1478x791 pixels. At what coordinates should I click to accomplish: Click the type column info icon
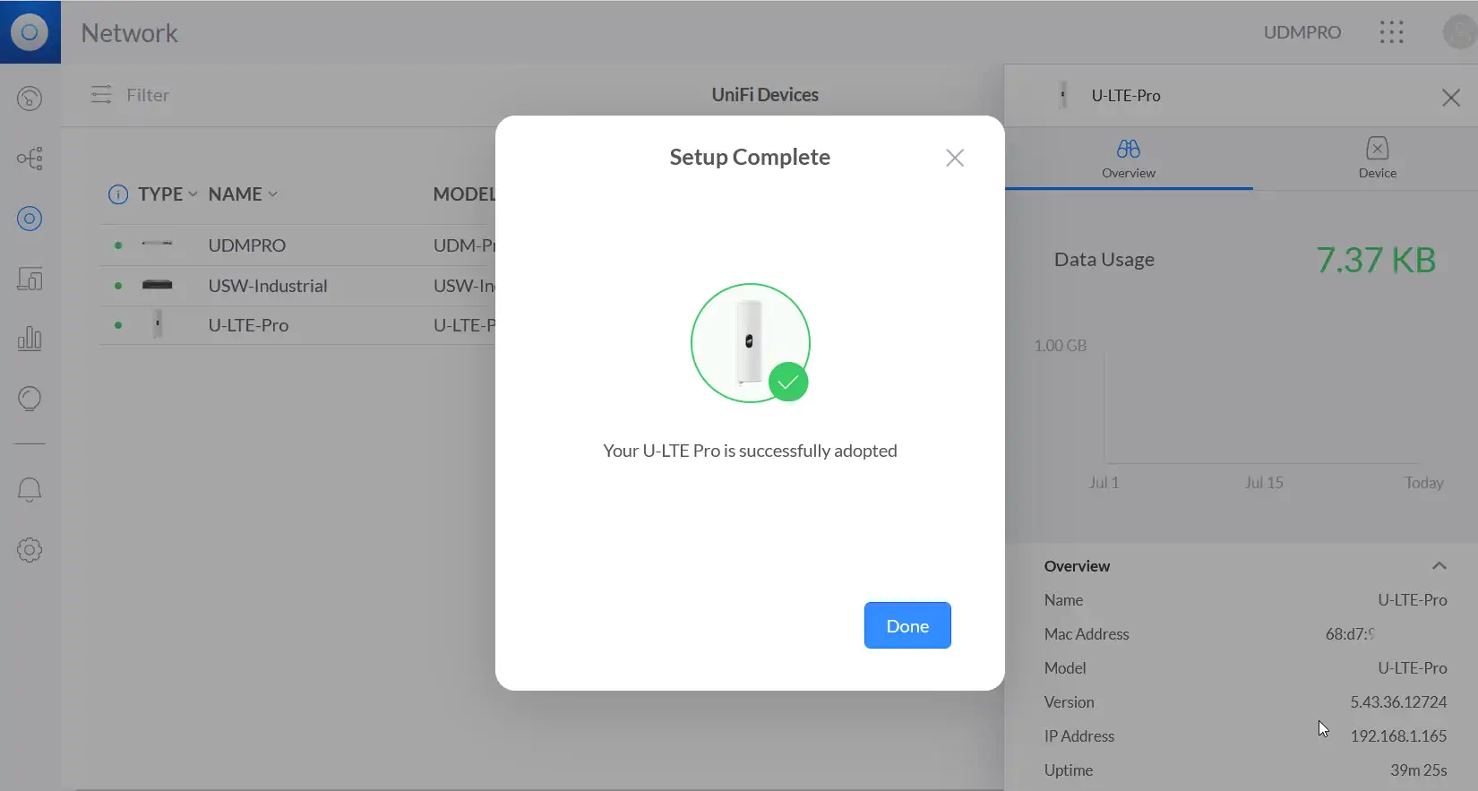[117, 194]
